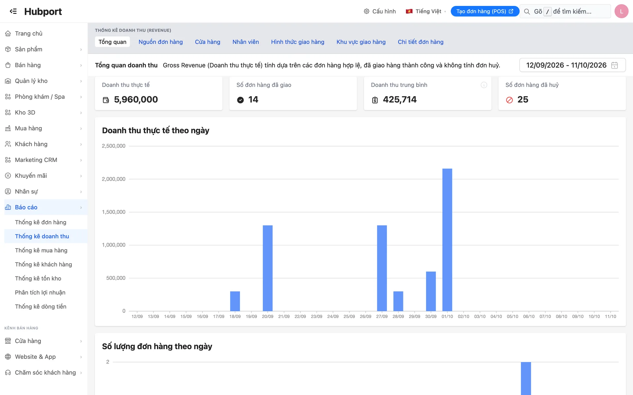Open the Tiếng Việt language dropdown
This screenshot has width=633, height=395.
pos(426,11)
